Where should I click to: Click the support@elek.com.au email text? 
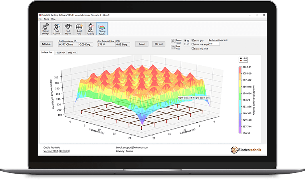pyautogui.click(x=135, y=147)
